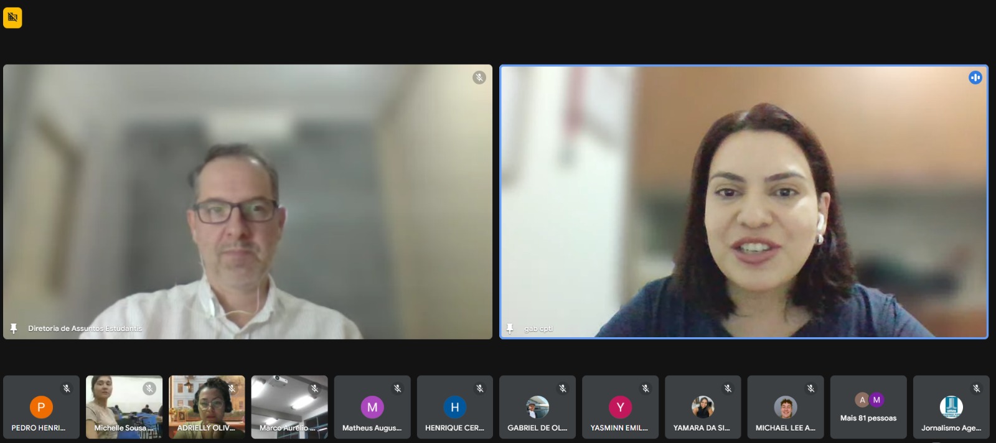This screenshot has width=996, height=443.
Task: Click the MICHAEL LEE A participant tile
Action: [785, 408]
